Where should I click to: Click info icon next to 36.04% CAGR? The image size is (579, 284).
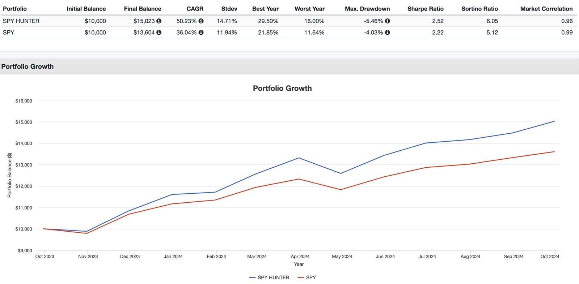click(201, 33)
